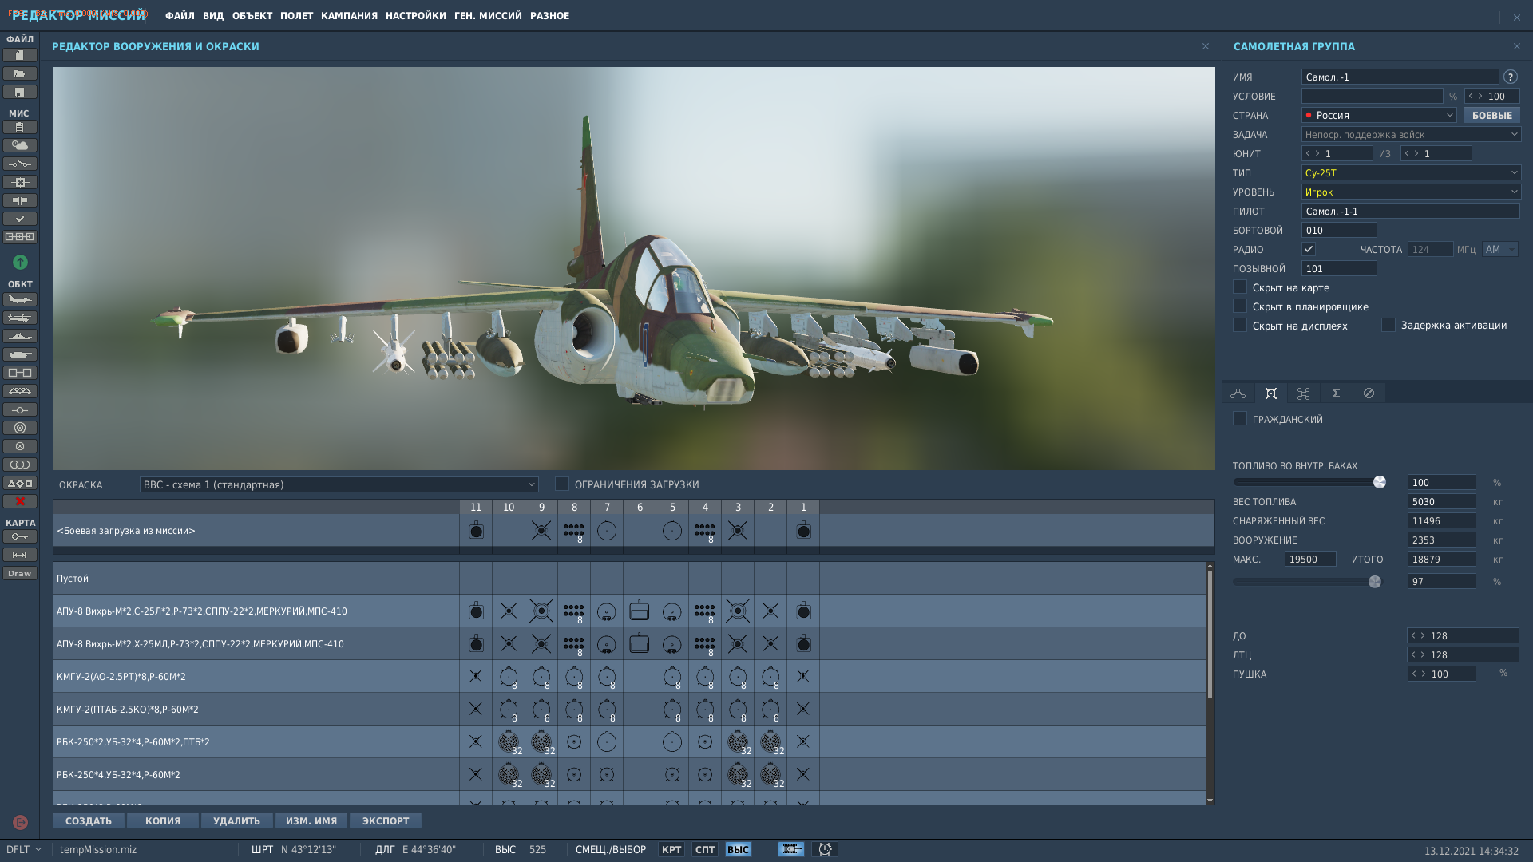Viewport: 1533px width, 862px height.
Task: Click the red exit icon at bottom left
Action: 20,822
